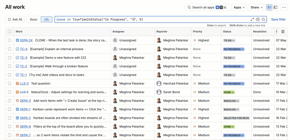This screenshot has width=290, height=140.
Task: Check the box for SSPA-24 row
Action: pyautogui.click(x=10, y=40)
